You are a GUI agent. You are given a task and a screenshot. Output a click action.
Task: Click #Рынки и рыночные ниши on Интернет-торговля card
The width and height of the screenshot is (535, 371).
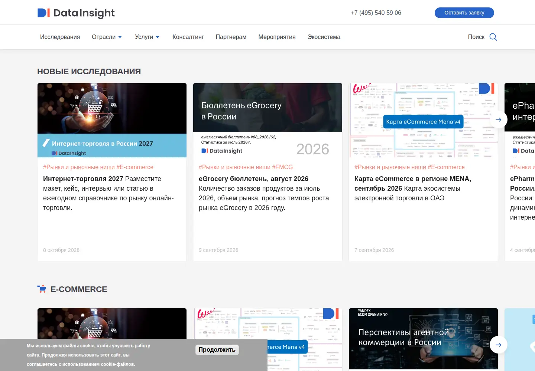tap(79, 167)
